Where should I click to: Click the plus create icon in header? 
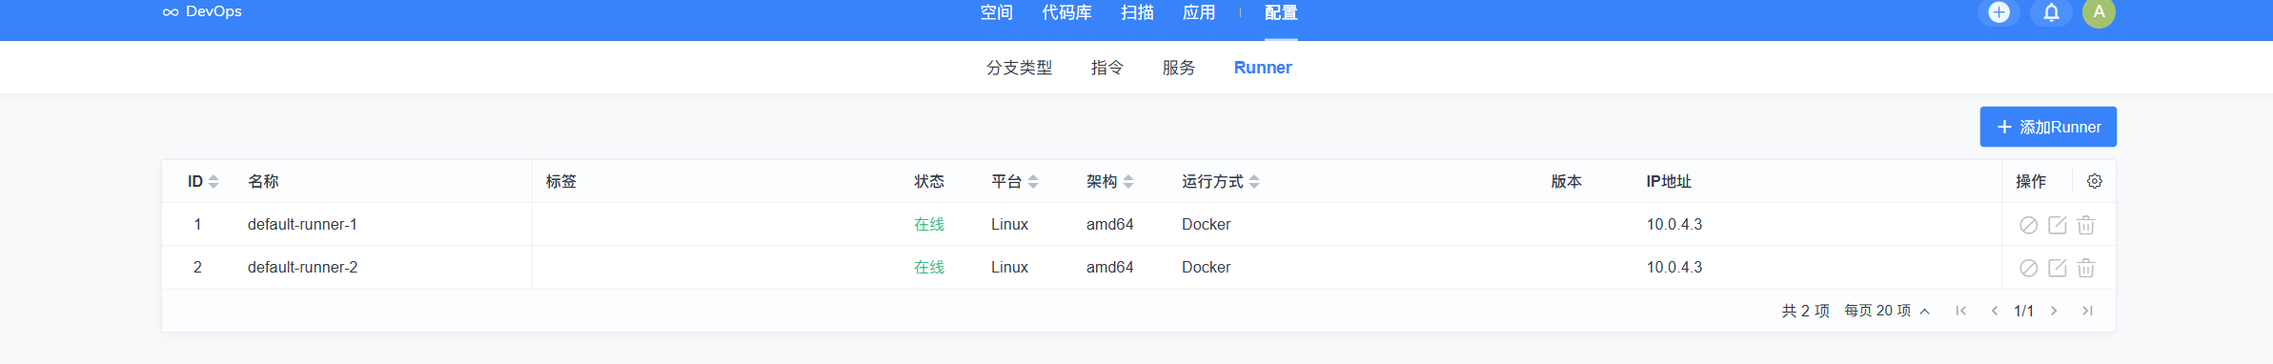tap(1999, 12)
